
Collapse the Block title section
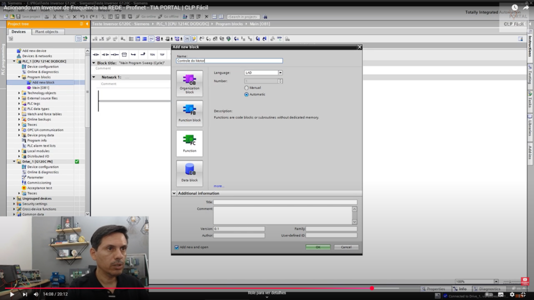tap(94, 63)
